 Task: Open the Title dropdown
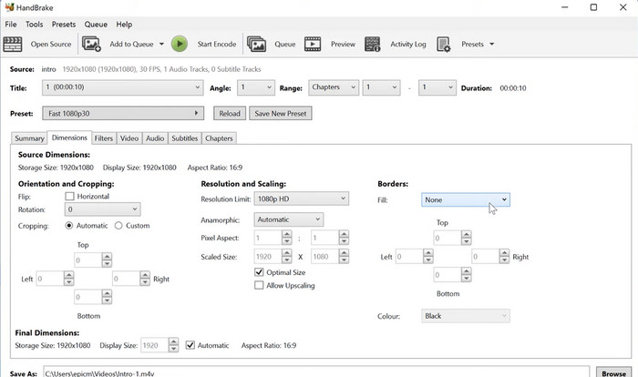click(122, 87)
